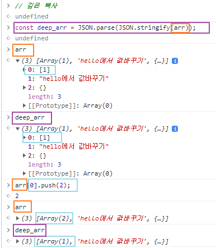
Task: Expand item 0: [1] in the arr output
Action: click(x=24, y=70)
